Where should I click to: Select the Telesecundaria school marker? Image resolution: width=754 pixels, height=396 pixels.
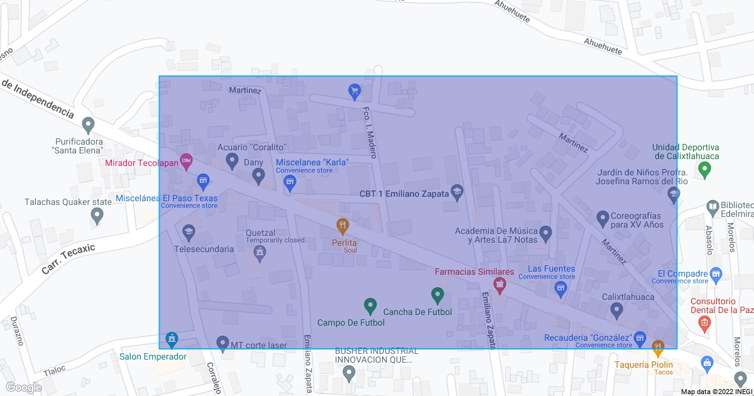[188, 233]
